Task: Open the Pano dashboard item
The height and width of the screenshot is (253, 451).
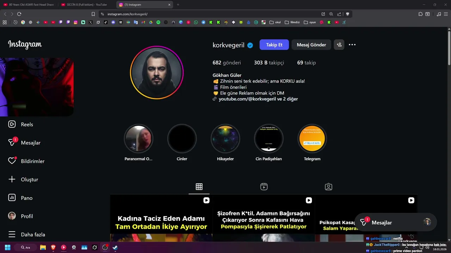Action: (x=20, y=198)
